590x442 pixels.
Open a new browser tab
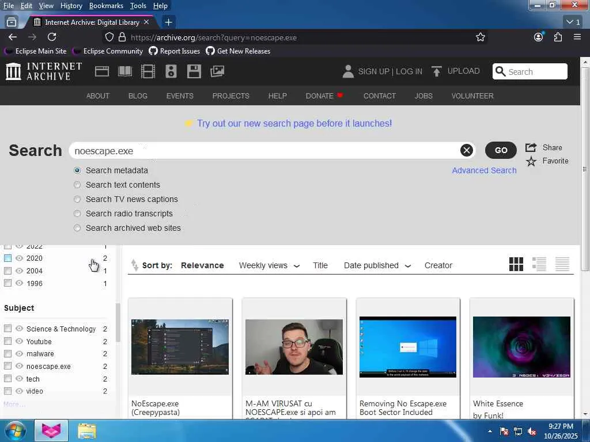point(169,22)
